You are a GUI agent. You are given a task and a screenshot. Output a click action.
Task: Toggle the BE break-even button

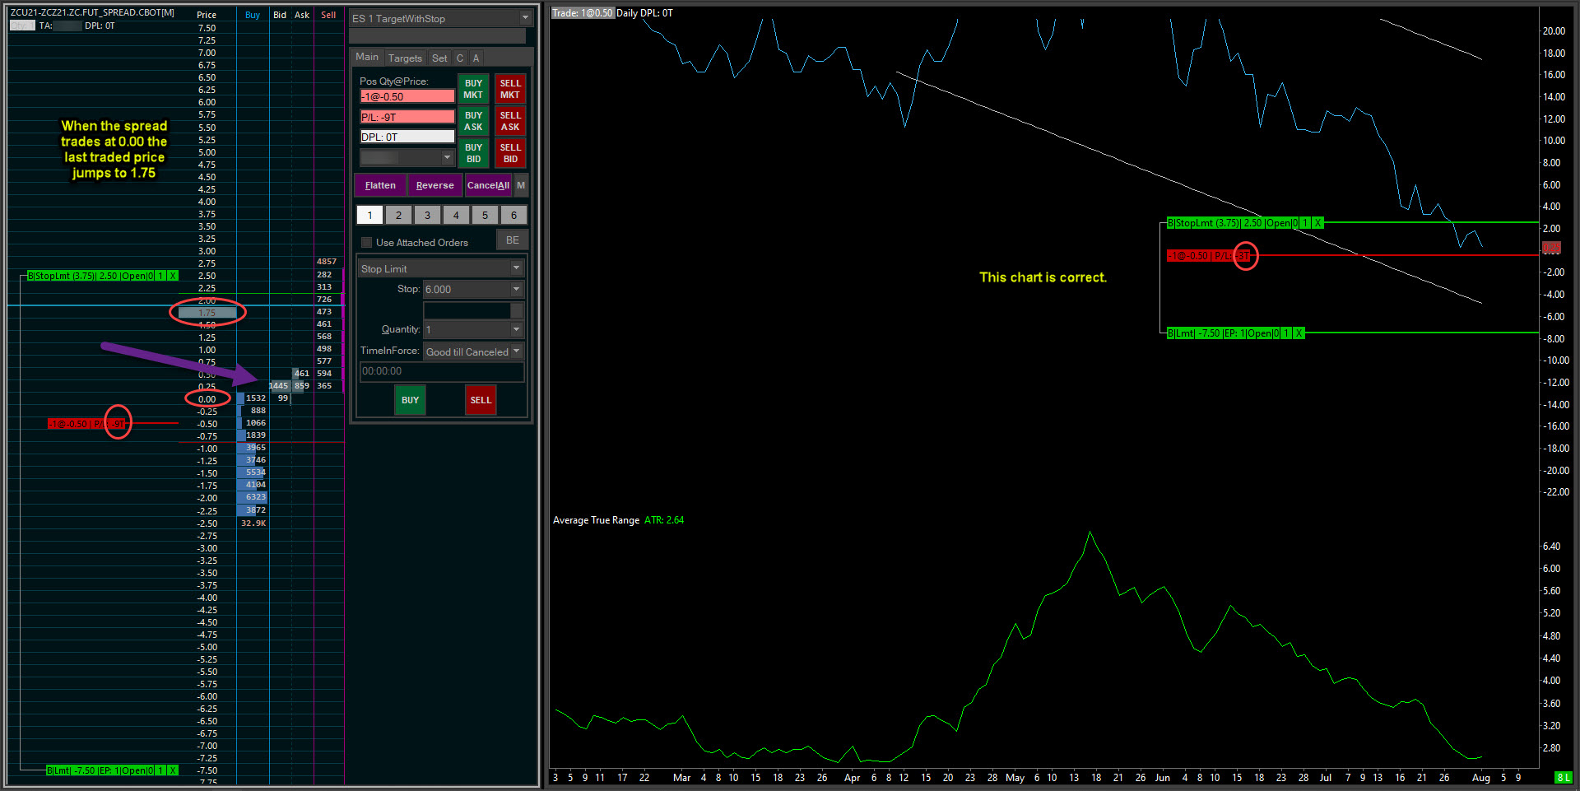pos(512,240)
